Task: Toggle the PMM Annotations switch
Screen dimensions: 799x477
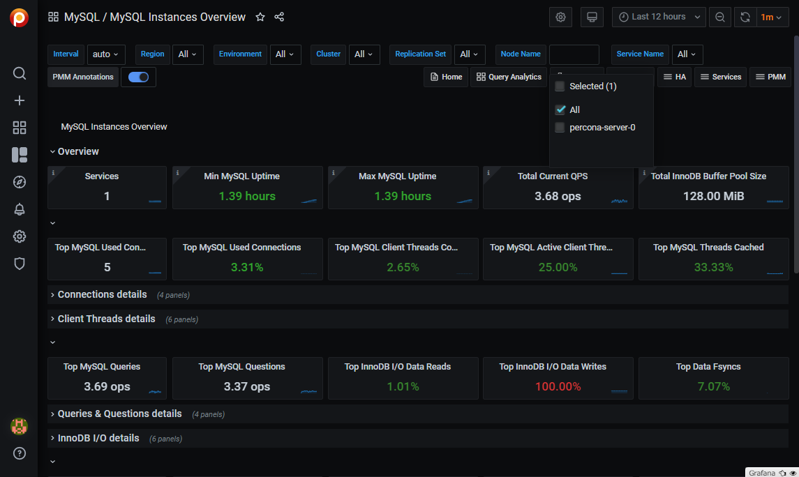Action: (x=138, y=77)
